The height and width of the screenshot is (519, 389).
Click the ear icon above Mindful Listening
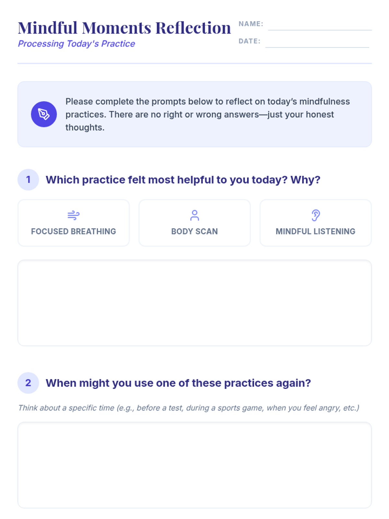315,215
